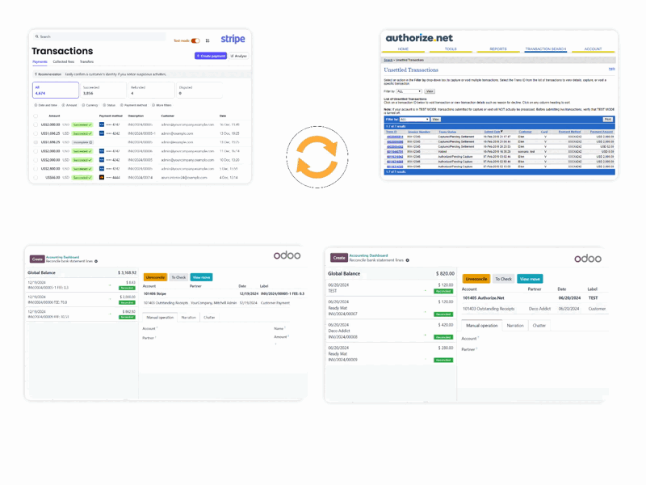Screen dimensions: 646x485
Task: Click info icon on Incomplete status badge
Action: 90,142
